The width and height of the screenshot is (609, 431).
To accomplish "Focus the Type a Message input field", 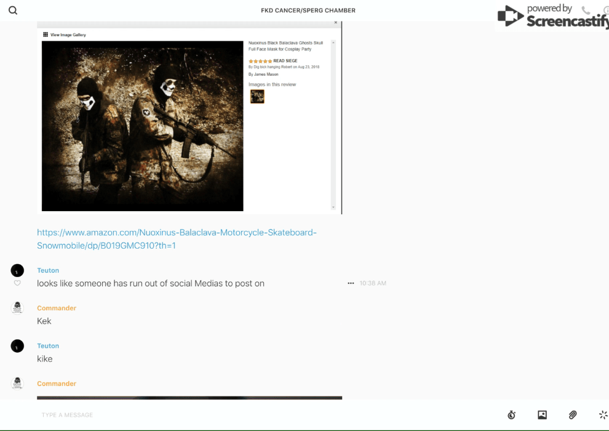I will coord(246,415).
